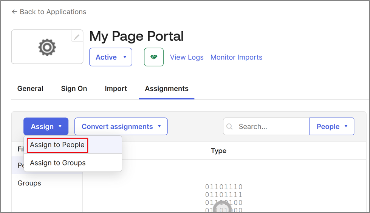Screen dimensions: 370x213
Task: Select Assign to People menu option
Action: pyautogui.click(x=57, y=145)
